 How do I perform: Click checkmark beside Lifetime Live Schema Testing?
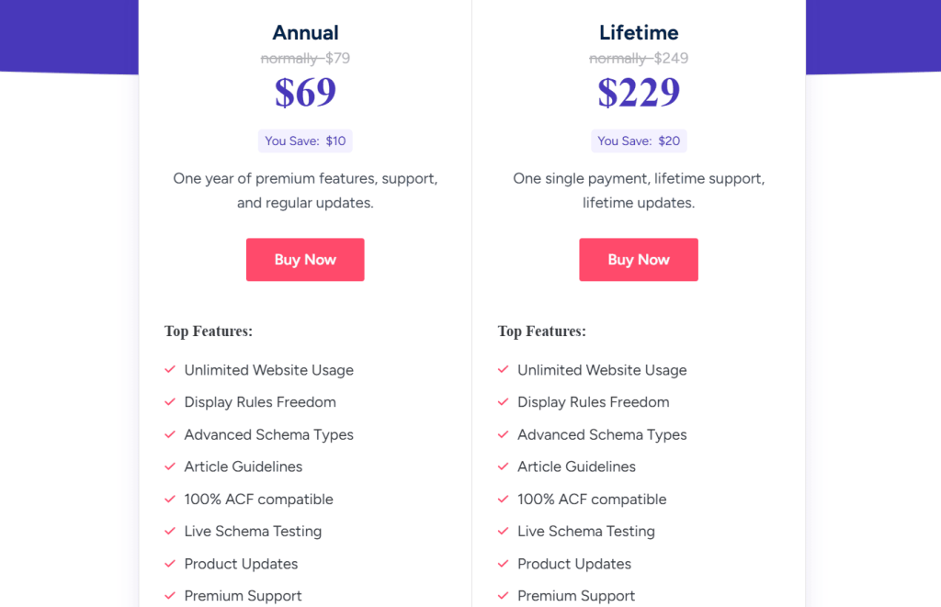coord(504,531)
